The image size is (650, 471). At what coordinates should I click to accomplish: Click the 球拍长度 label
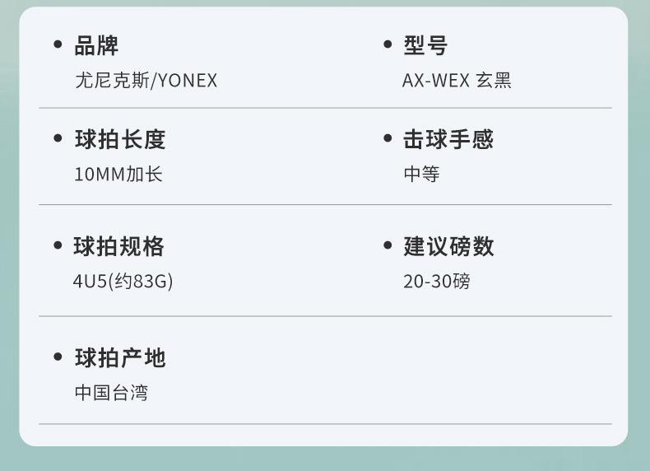coord(120,139)
